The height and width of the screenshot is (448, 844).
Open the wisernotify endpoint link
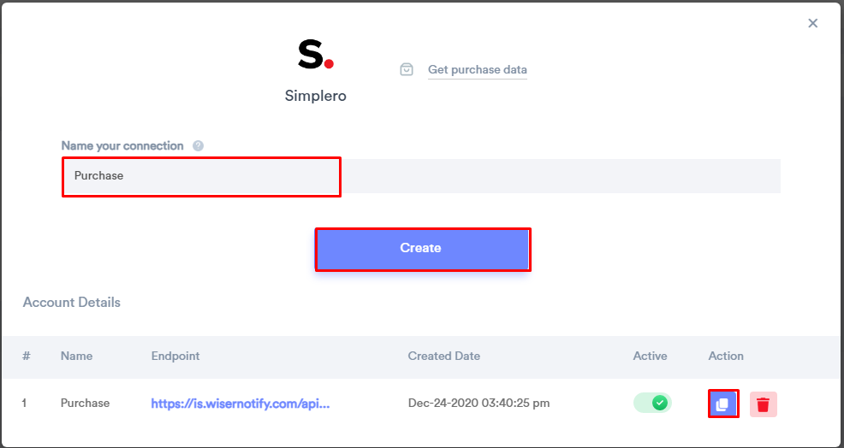click(240, 404)
